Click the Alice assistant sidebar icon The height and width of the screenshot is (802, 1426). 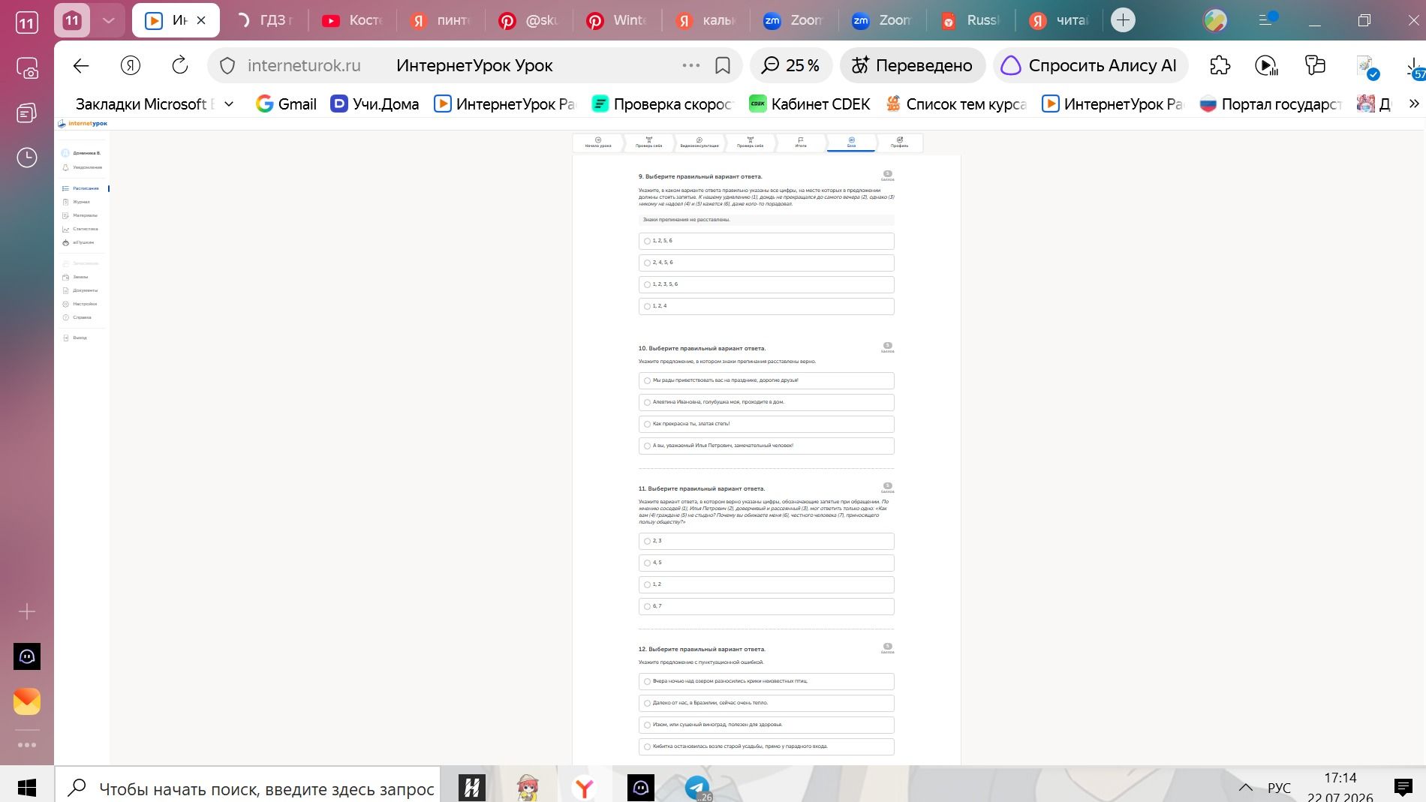[27, 656]
